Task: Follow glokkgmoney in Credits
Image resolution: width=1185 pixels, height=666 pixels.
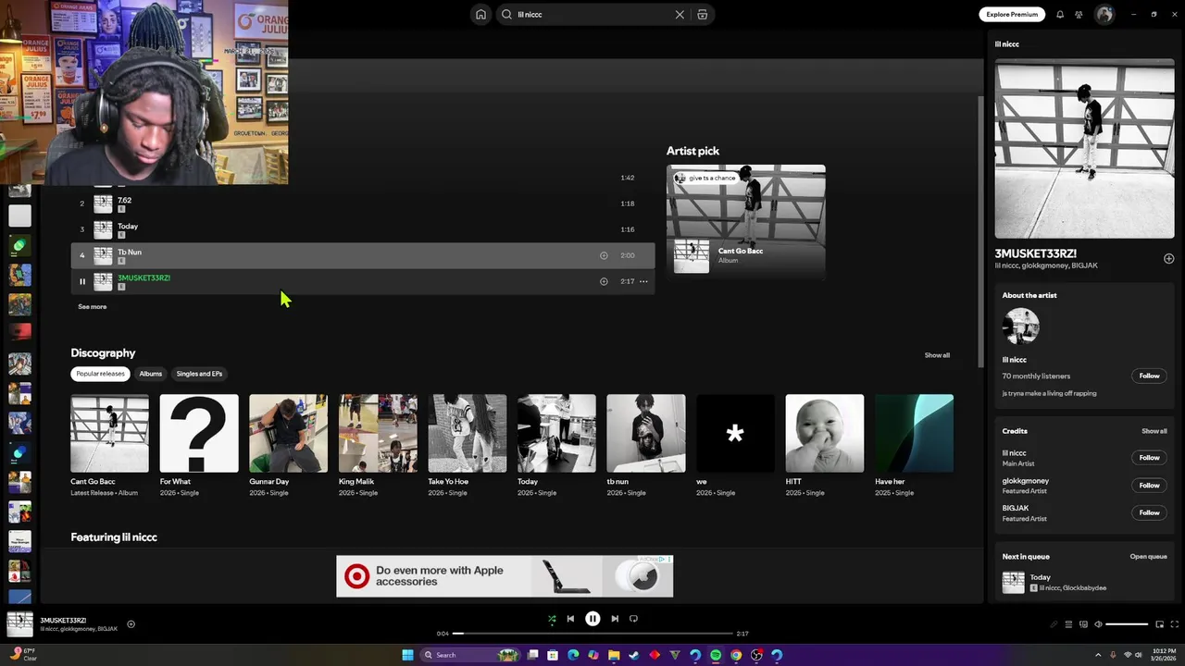Action: point(1149,485)
